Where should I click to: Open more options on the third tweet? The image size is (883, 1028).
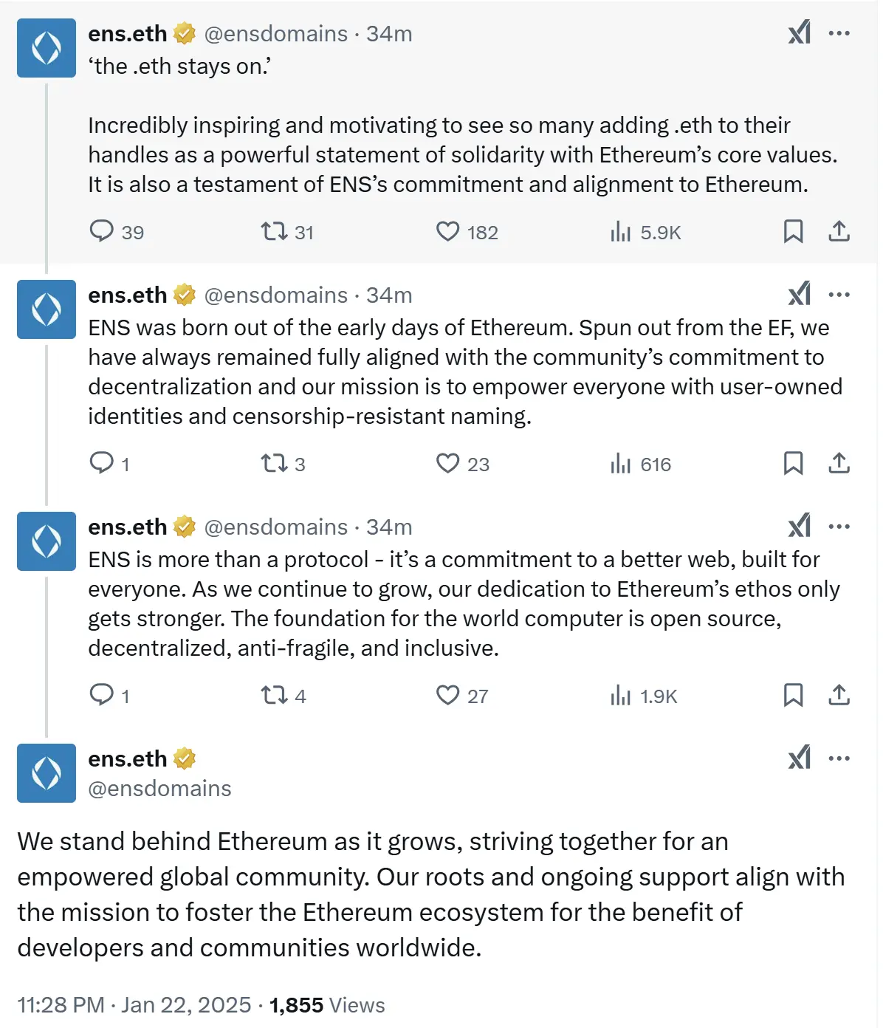pyautogui.click(x=839, y=527)
